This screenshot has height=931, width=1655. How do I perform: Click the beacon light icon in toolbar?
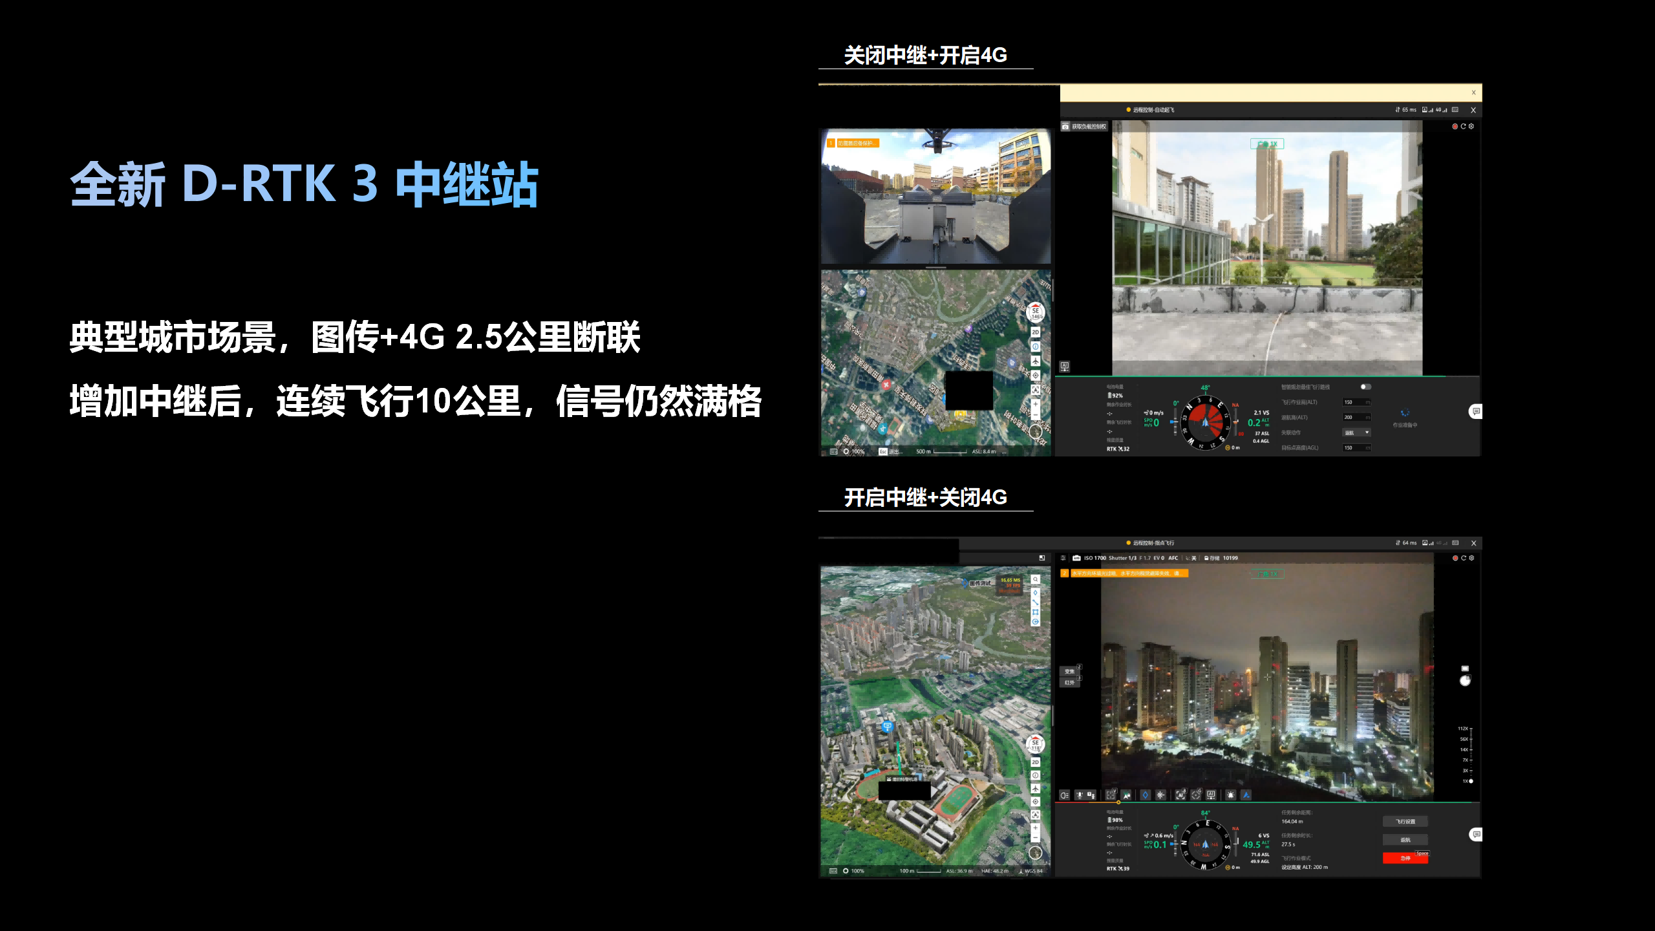(1230, 795)
